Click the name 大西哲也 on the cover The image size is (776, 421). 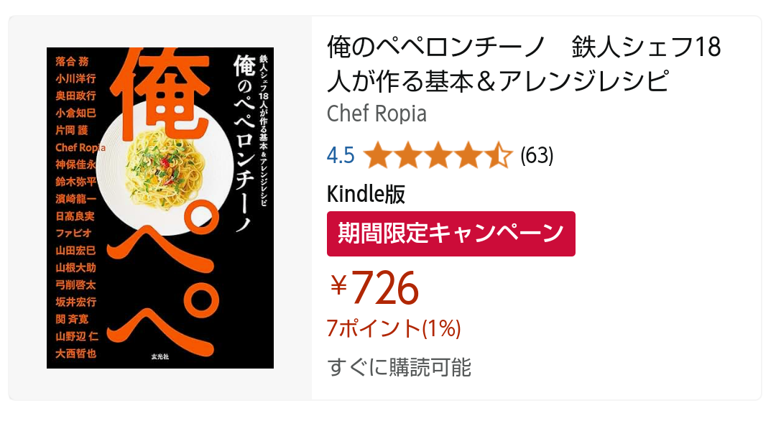(75, 353)
